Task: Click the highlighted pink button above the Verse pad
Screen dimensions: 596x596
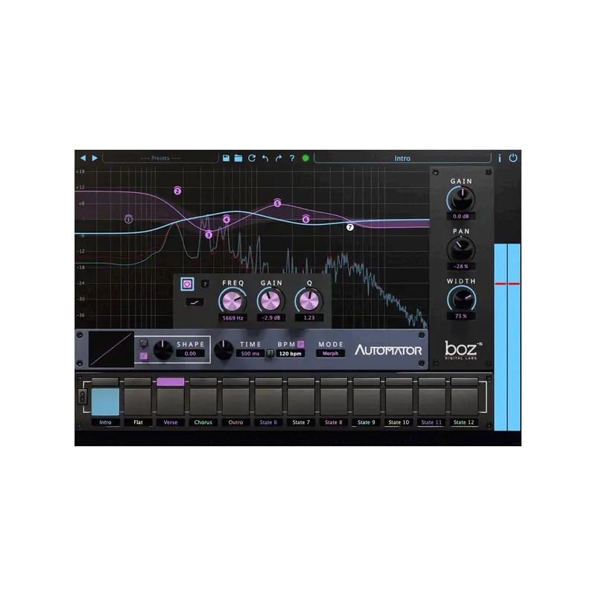Action: [171, 381]
